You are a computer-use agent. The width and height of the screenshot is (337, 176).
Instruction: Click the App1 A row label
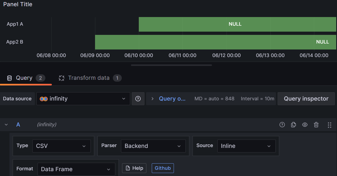tap(15, 24)
